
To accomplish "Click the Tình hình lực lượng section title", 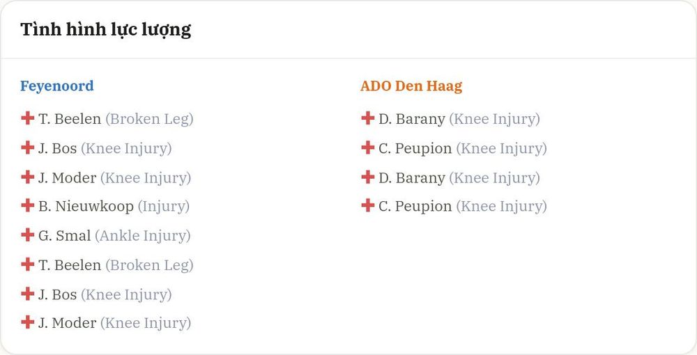I will click(x=106, y=30).
